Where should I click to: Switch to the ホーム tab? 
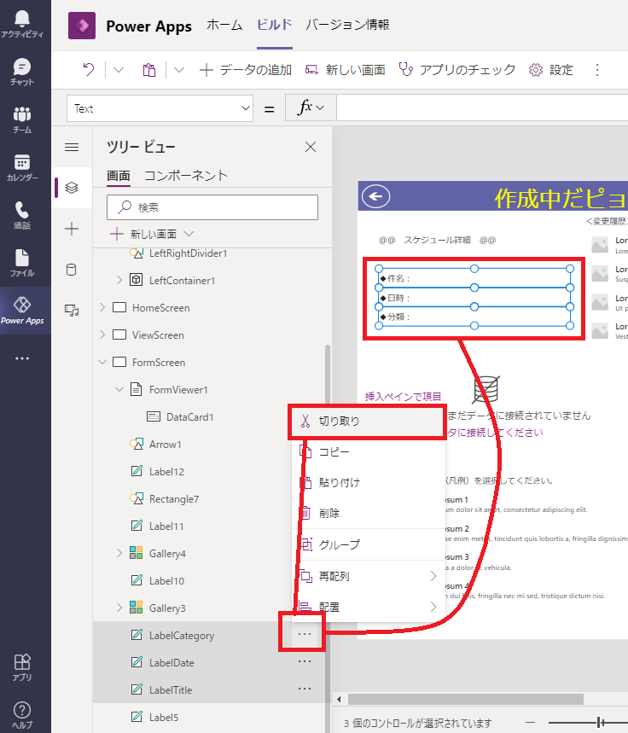tap(224, 25)
